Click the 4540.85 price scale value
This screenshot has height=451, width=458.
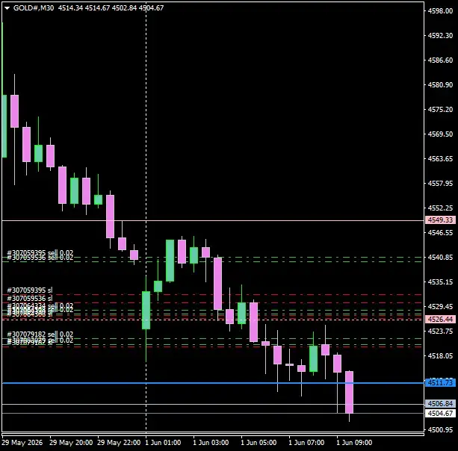click(x=440, y=257)
